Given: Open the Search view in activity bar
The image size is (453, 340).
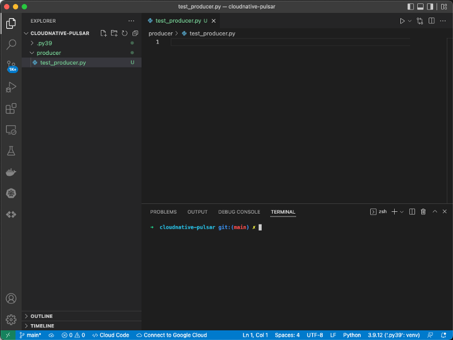Looking at the screenshot, I should (x=11, y=45).
